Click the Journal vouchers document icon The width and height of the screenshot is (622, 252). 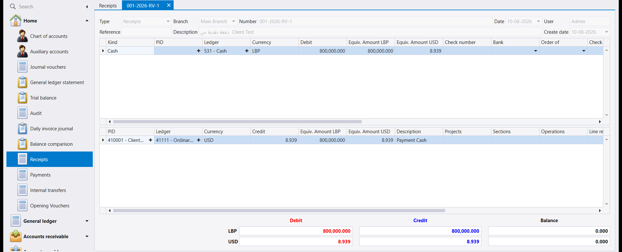point(22,67)
